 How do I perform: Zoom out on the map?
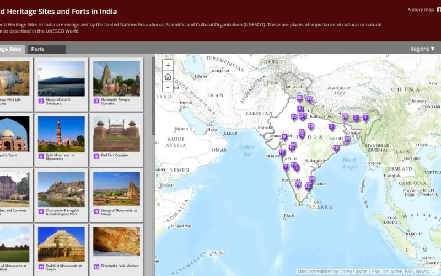168,88
